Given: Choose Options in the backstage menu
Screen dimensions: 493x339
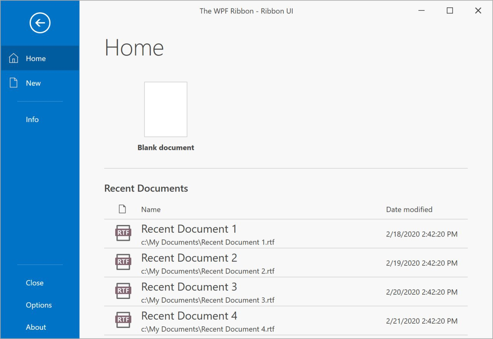Looking at the screenshot, I should 39,305.
